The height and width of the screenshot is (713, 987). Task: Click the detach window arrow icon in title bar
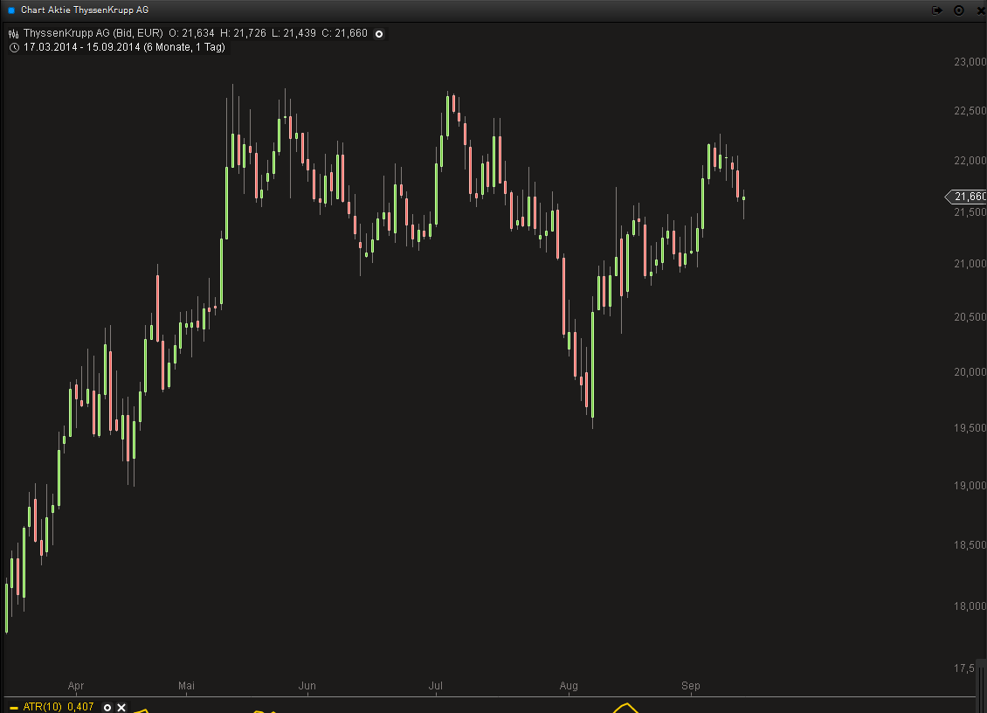[x=937, y=10]
